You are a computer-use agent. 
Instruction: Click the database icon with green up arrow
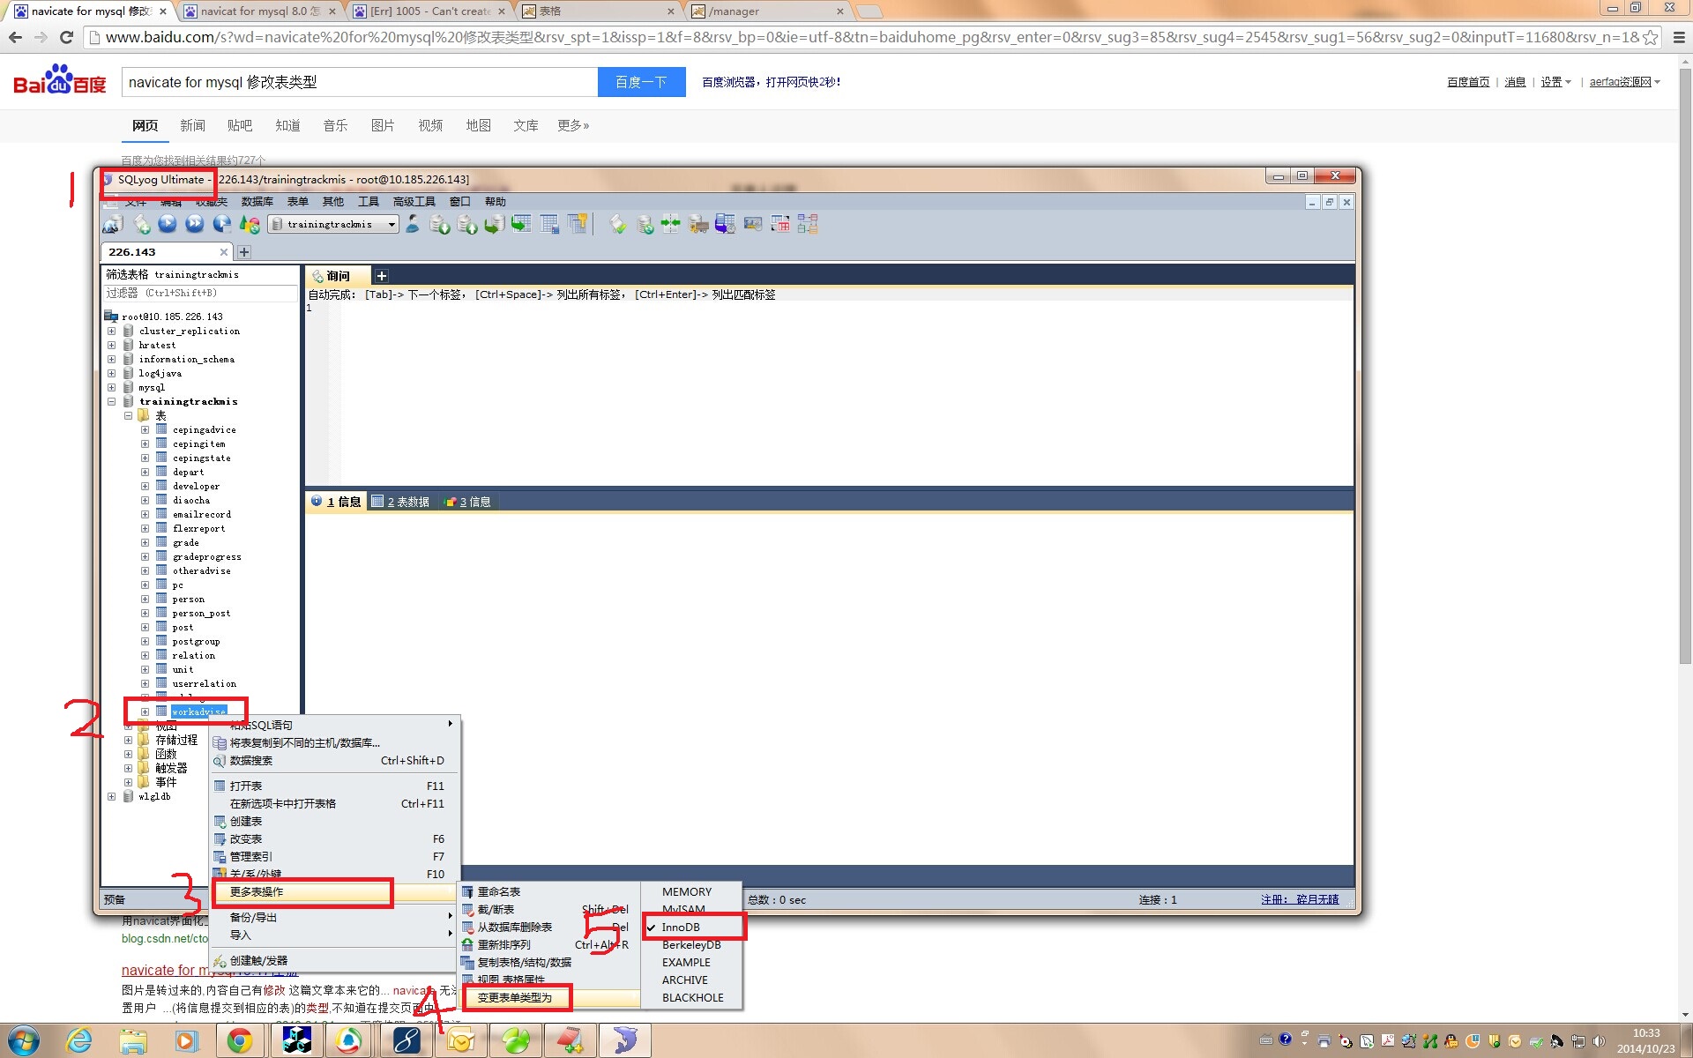point(467,225)
